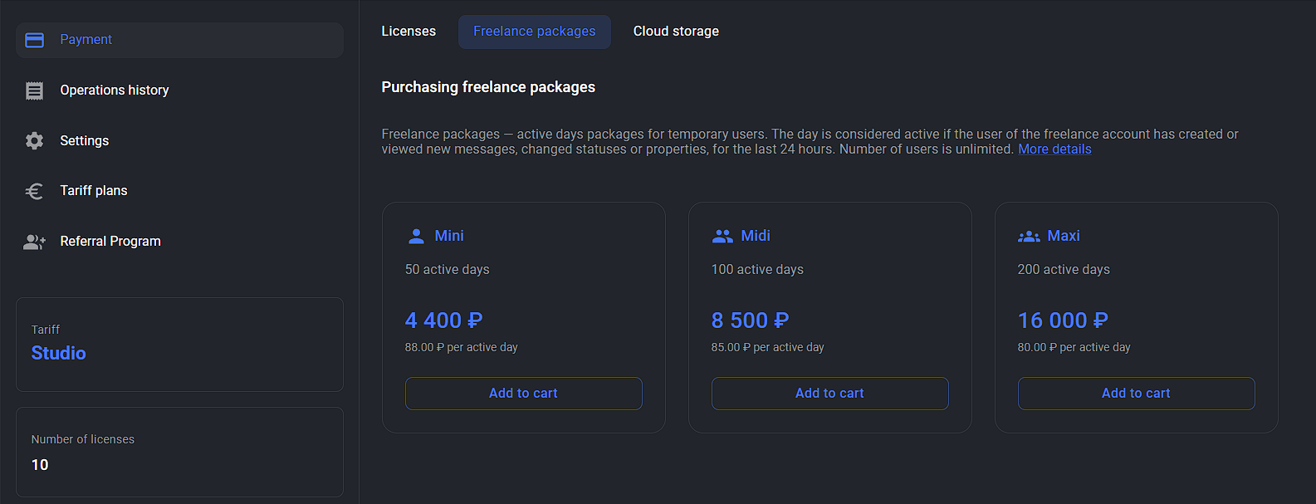Add the Midi package to cart

[x=829, y=394]
